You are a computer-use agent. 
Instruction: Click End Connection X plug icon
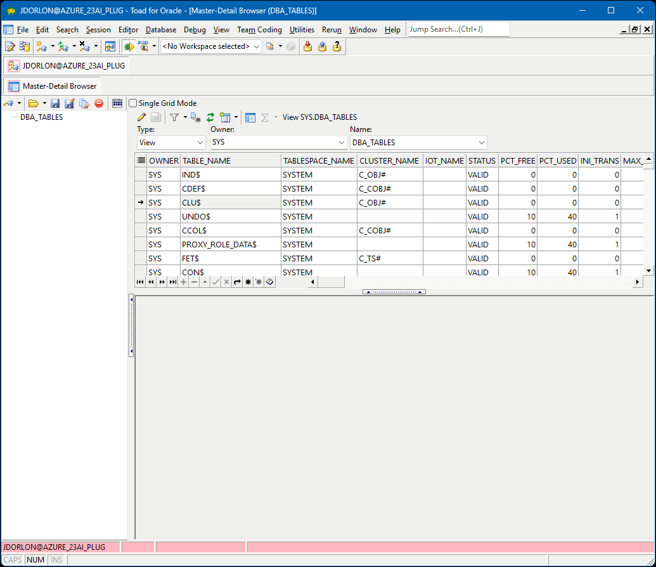85,46
